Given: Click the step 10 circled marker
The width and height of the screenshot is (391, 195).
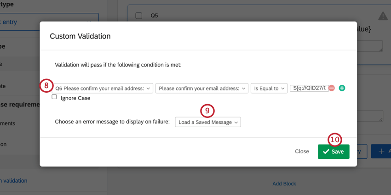Looking at the screenshot, I should pos(334,139).
